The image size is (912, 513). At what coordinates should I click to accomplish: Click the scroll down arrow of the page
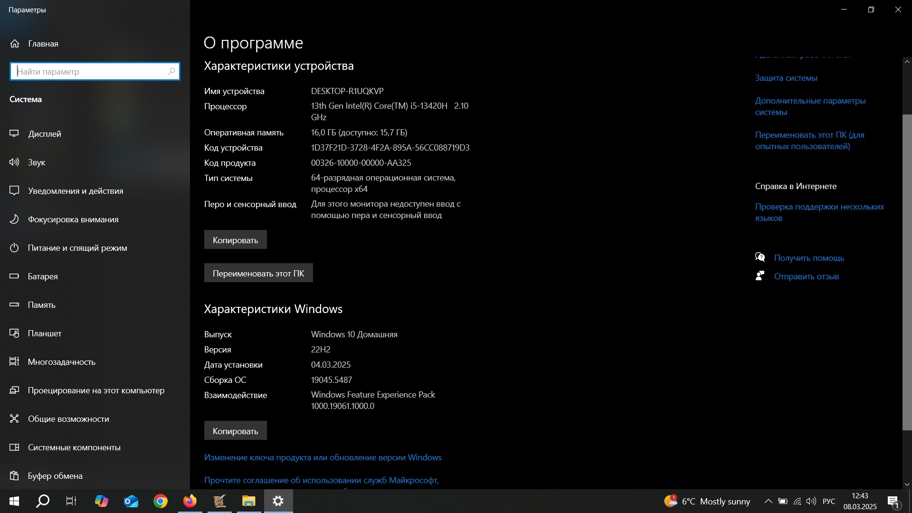(x=907, y=484)
